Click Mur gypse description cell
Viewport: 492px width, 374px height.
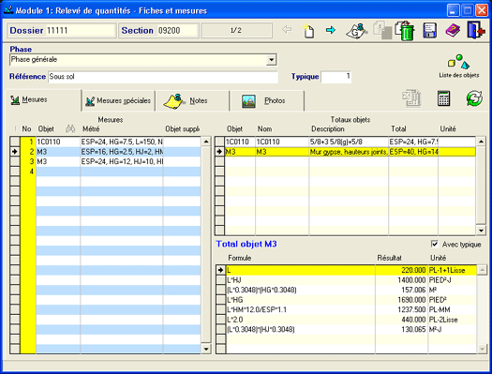349,152
